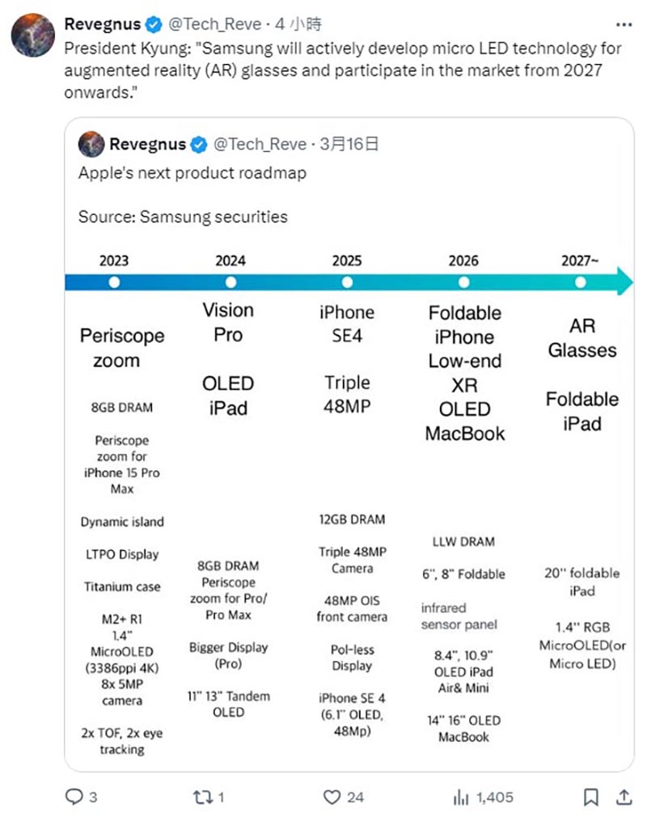647x821 pixels.
Task: Open the Revegnus display name at top
Action: pos(103,24)
